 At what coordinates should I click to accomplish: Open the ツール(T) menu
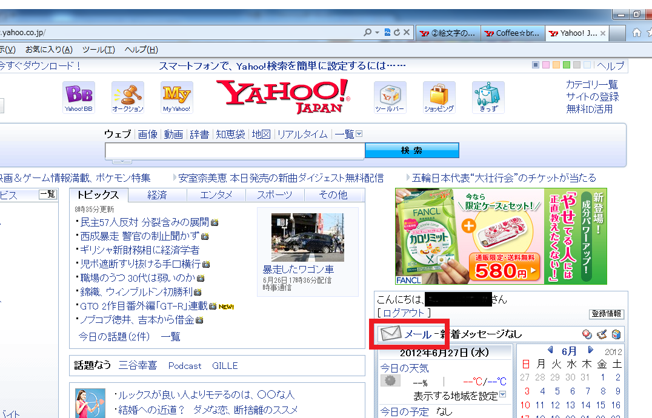(x=99, y=50)
